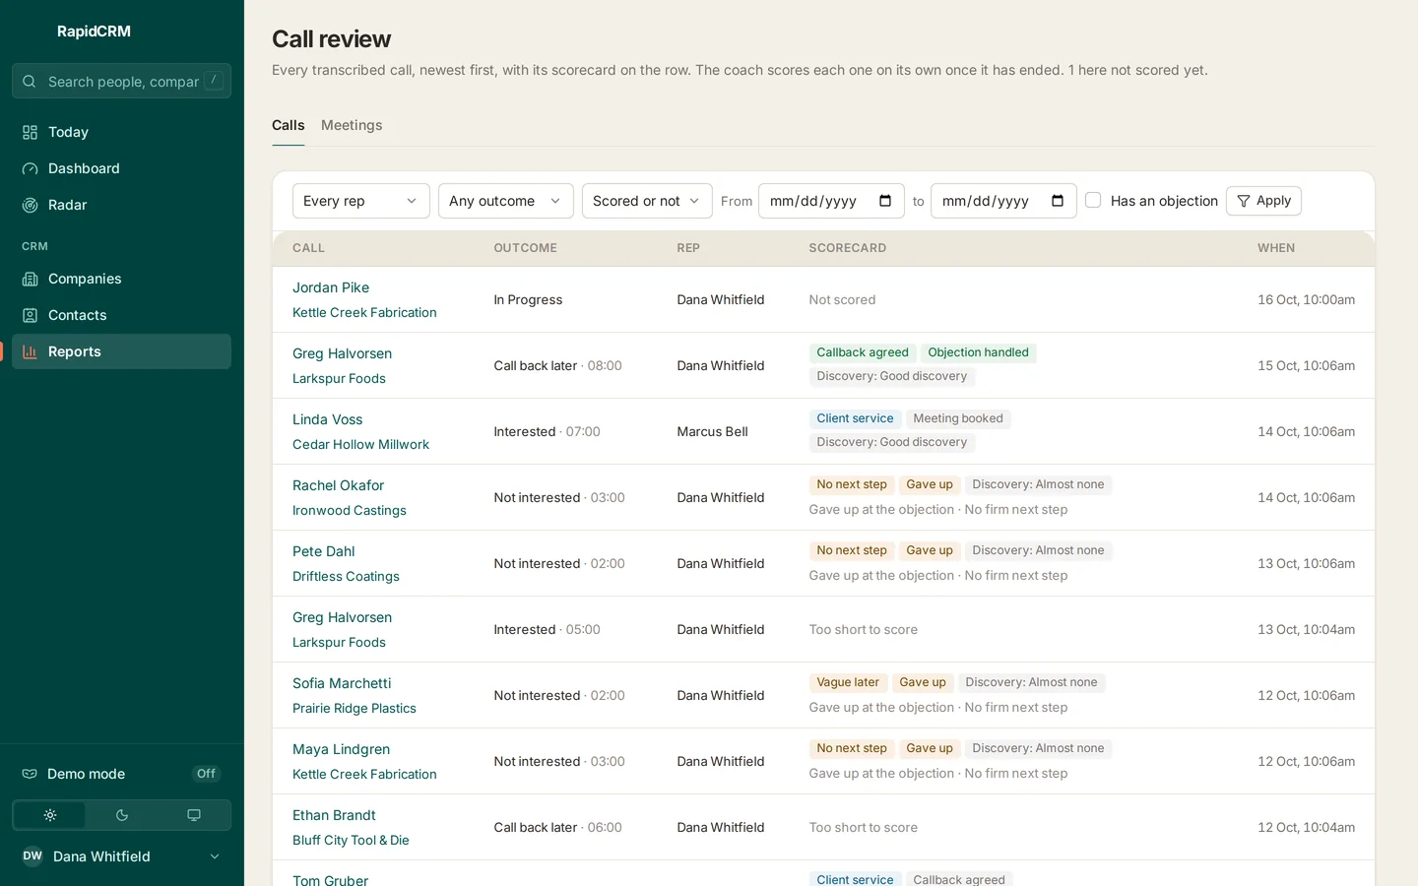Check the Has an objection checkbox
Image resolution: width=1418 pixels, height=886 pixels.
1093,200
